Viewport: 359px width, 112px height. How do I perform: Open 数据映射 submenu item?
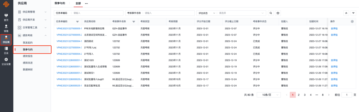28,69
